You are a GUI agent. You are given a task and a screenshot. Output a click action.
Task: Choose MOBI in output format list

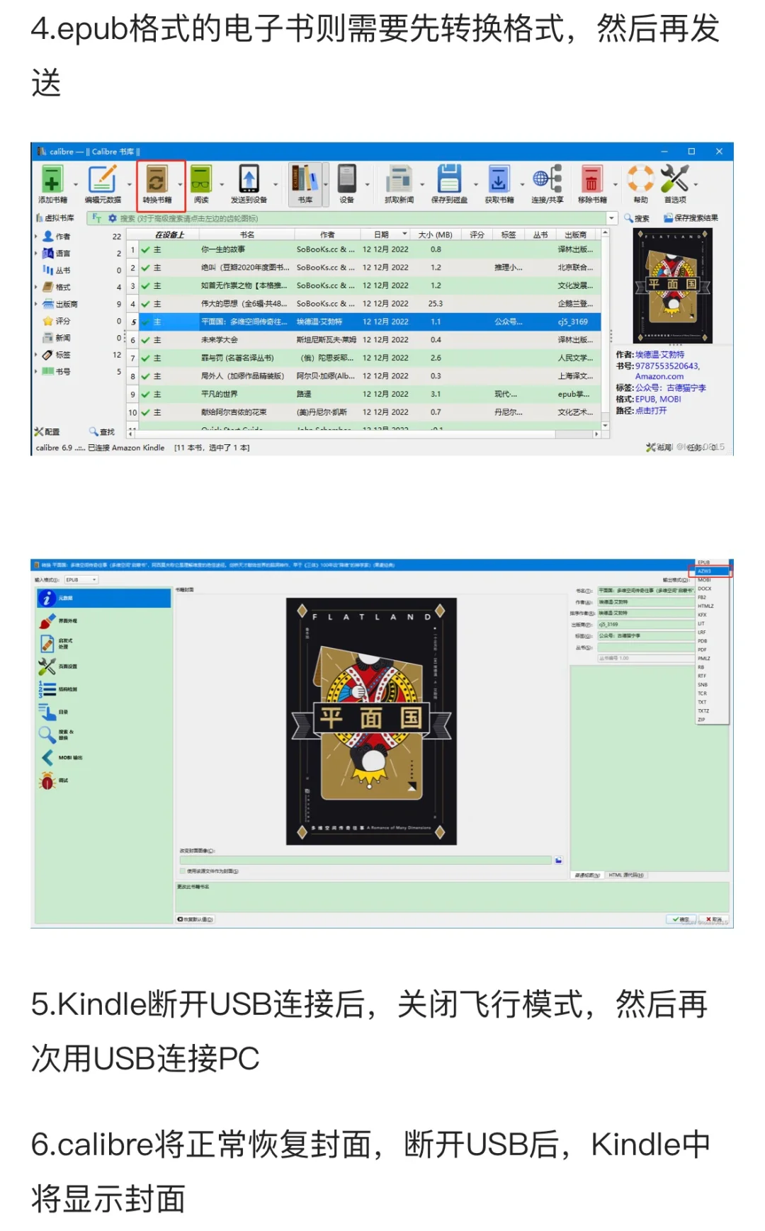click(710, 580)
